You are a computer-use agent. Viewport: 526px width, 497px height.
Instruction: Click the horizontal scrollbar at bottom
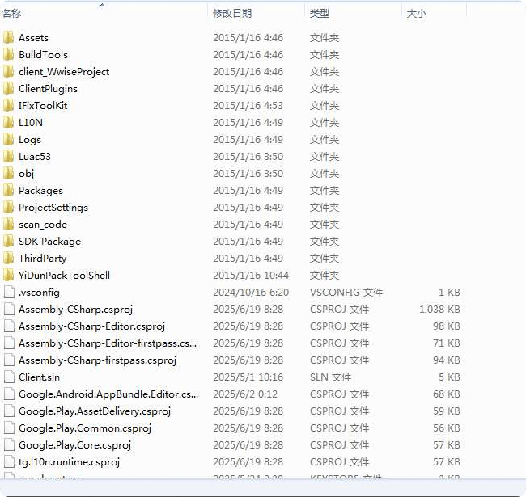click(263, 489)
